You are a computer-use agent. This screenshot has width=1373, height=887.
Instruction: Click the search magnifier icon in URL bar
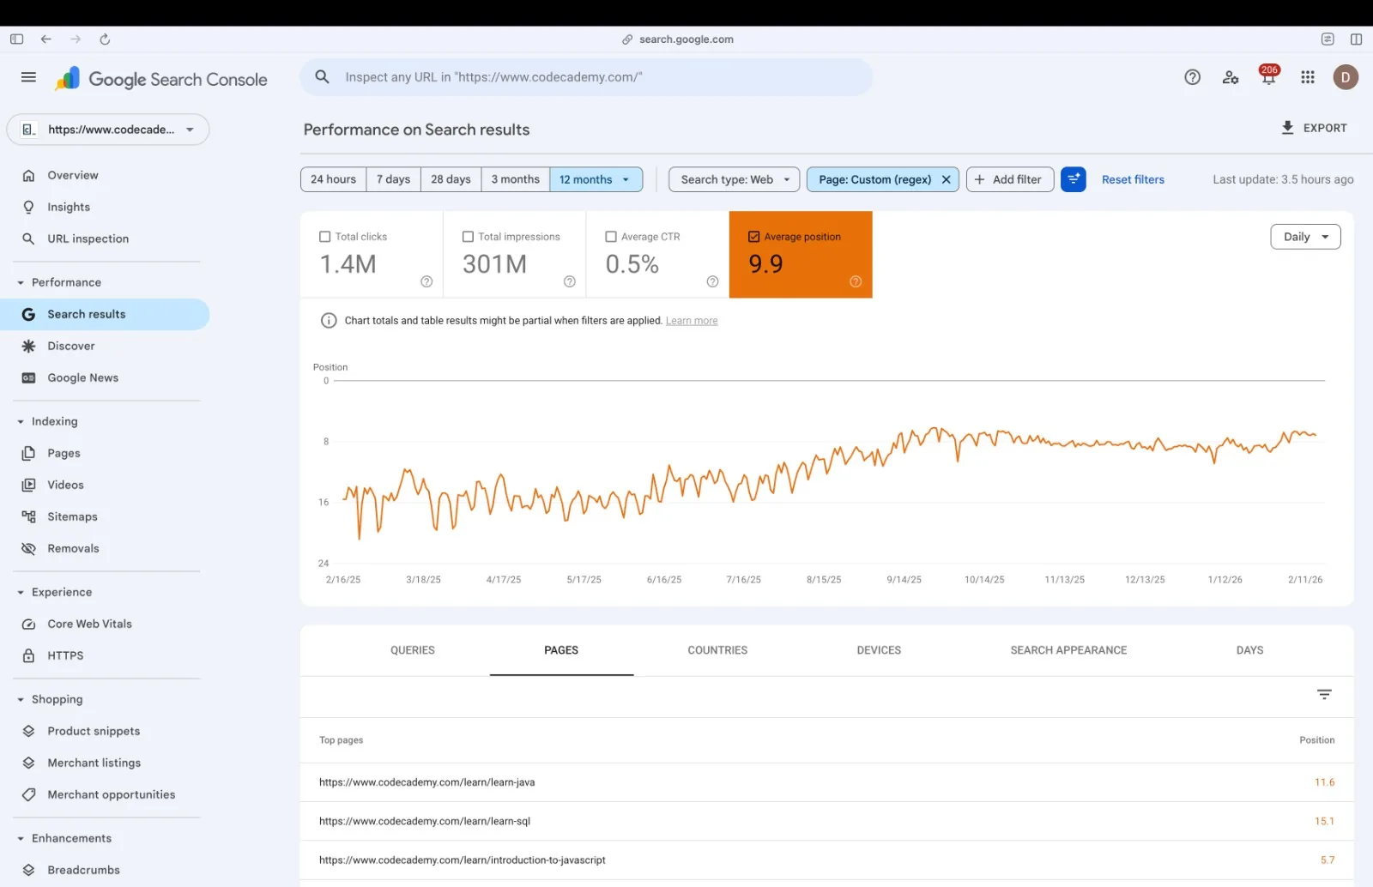(322, 77)
